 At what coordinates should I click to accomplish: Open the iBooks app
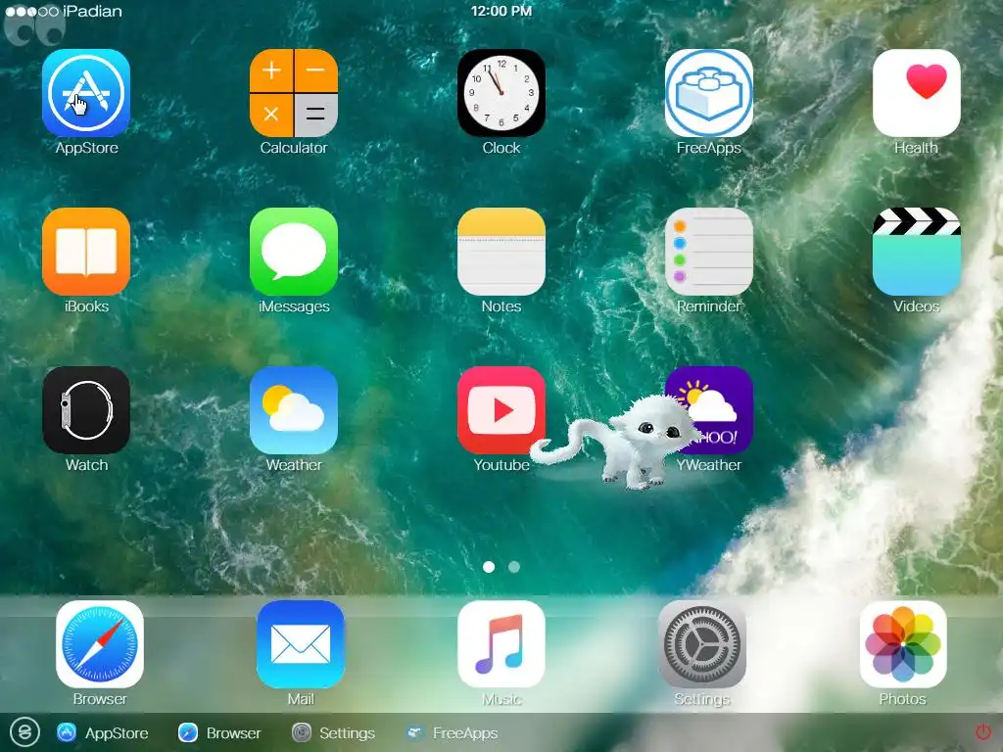(x=86, y=252)
